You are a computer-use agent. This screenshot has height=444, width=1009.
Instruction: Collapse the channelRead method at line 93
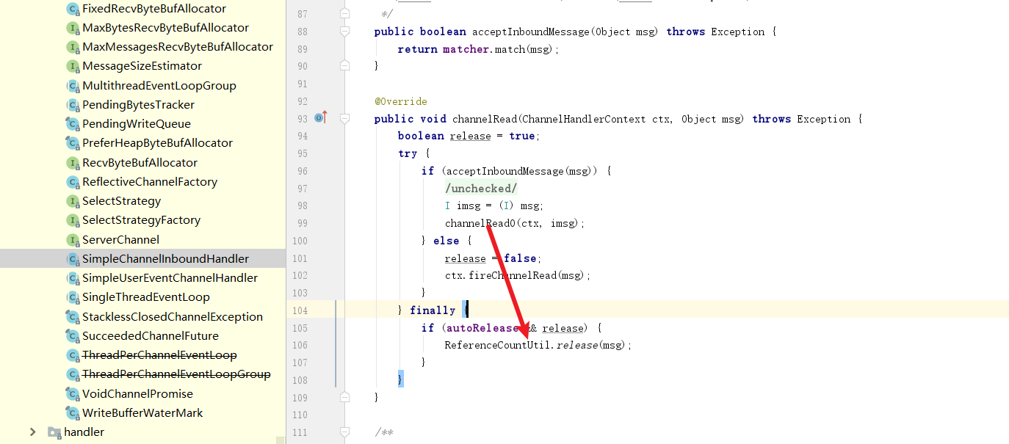point(344,119)
